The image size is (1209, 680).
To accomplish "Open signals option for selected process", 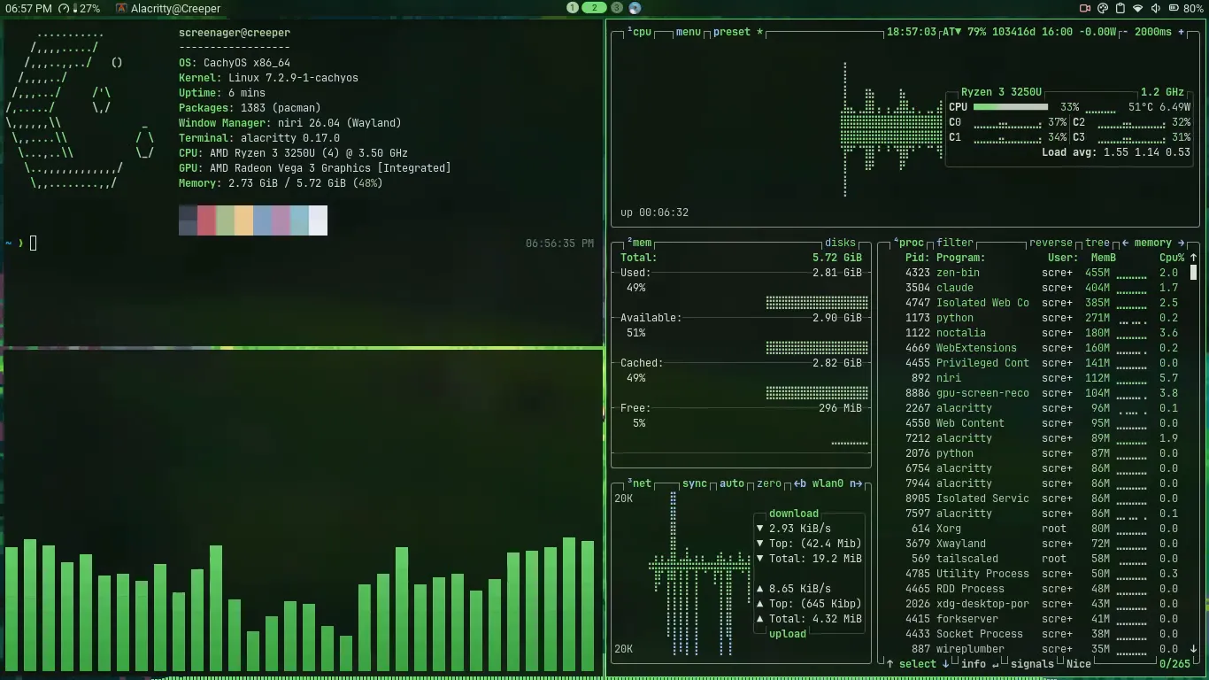I will (1032, 664).
